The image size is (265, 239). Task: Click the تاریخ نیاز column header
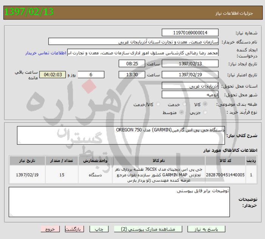tap(27, 160)
